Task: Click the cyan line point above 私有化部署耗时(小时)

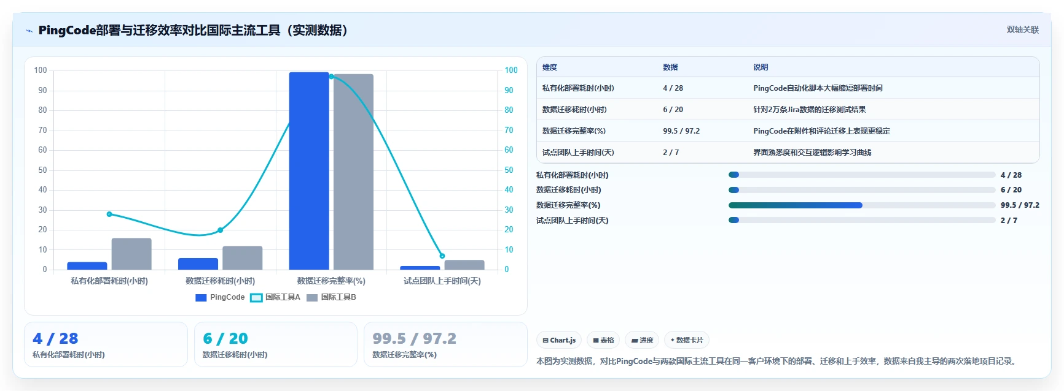Action: click(x=109, y=214)
